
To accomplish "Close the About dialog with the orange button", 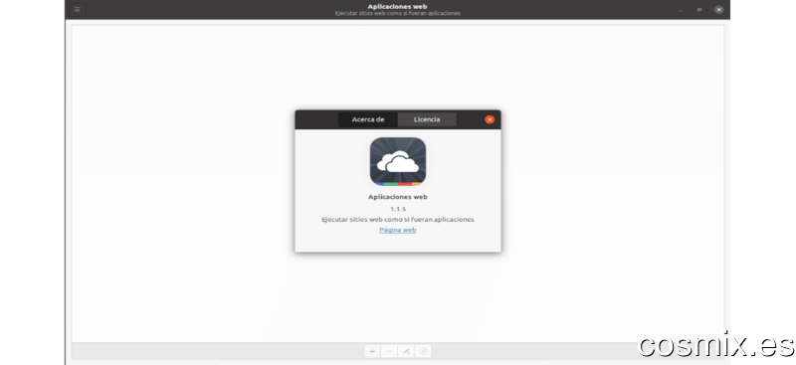I will (x=490, y=119).
